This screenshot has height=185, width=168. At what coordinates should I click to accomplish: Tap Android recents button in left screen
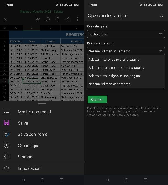click(61, 180)
